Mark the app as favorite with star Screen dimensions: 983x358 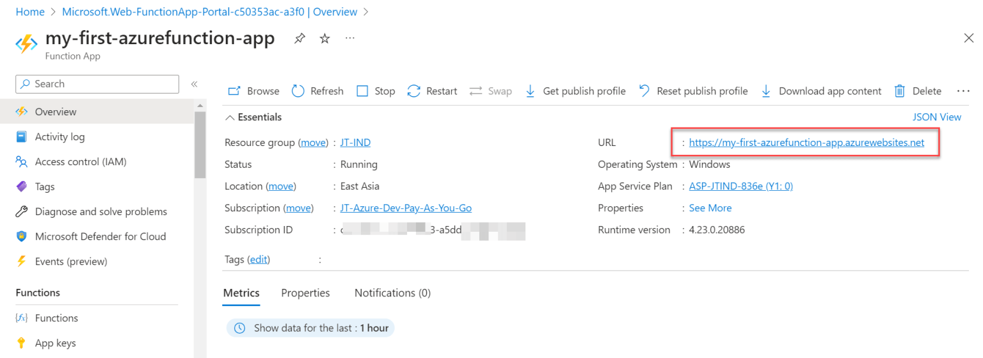pyautogui.click(x=324, y=39)
